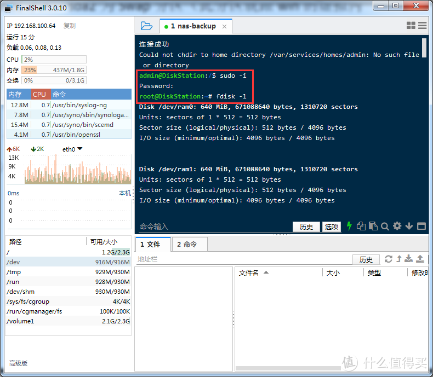Click the copy icon in terminal toolbar
Screen dimensions: 433x377
(361, 227)
